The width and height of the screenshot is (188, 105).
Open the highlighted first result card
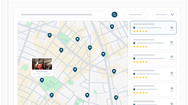153,28
